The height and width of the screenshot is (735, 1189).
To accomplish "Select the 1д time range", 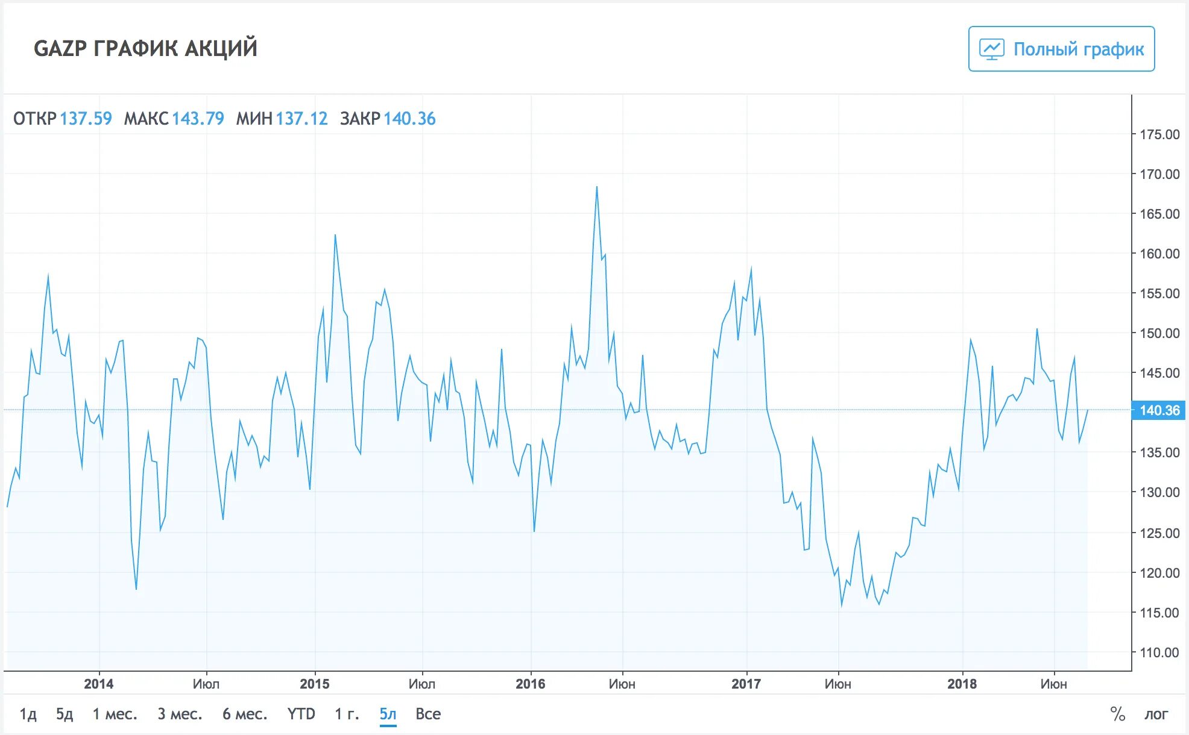I will coord(28,714).
